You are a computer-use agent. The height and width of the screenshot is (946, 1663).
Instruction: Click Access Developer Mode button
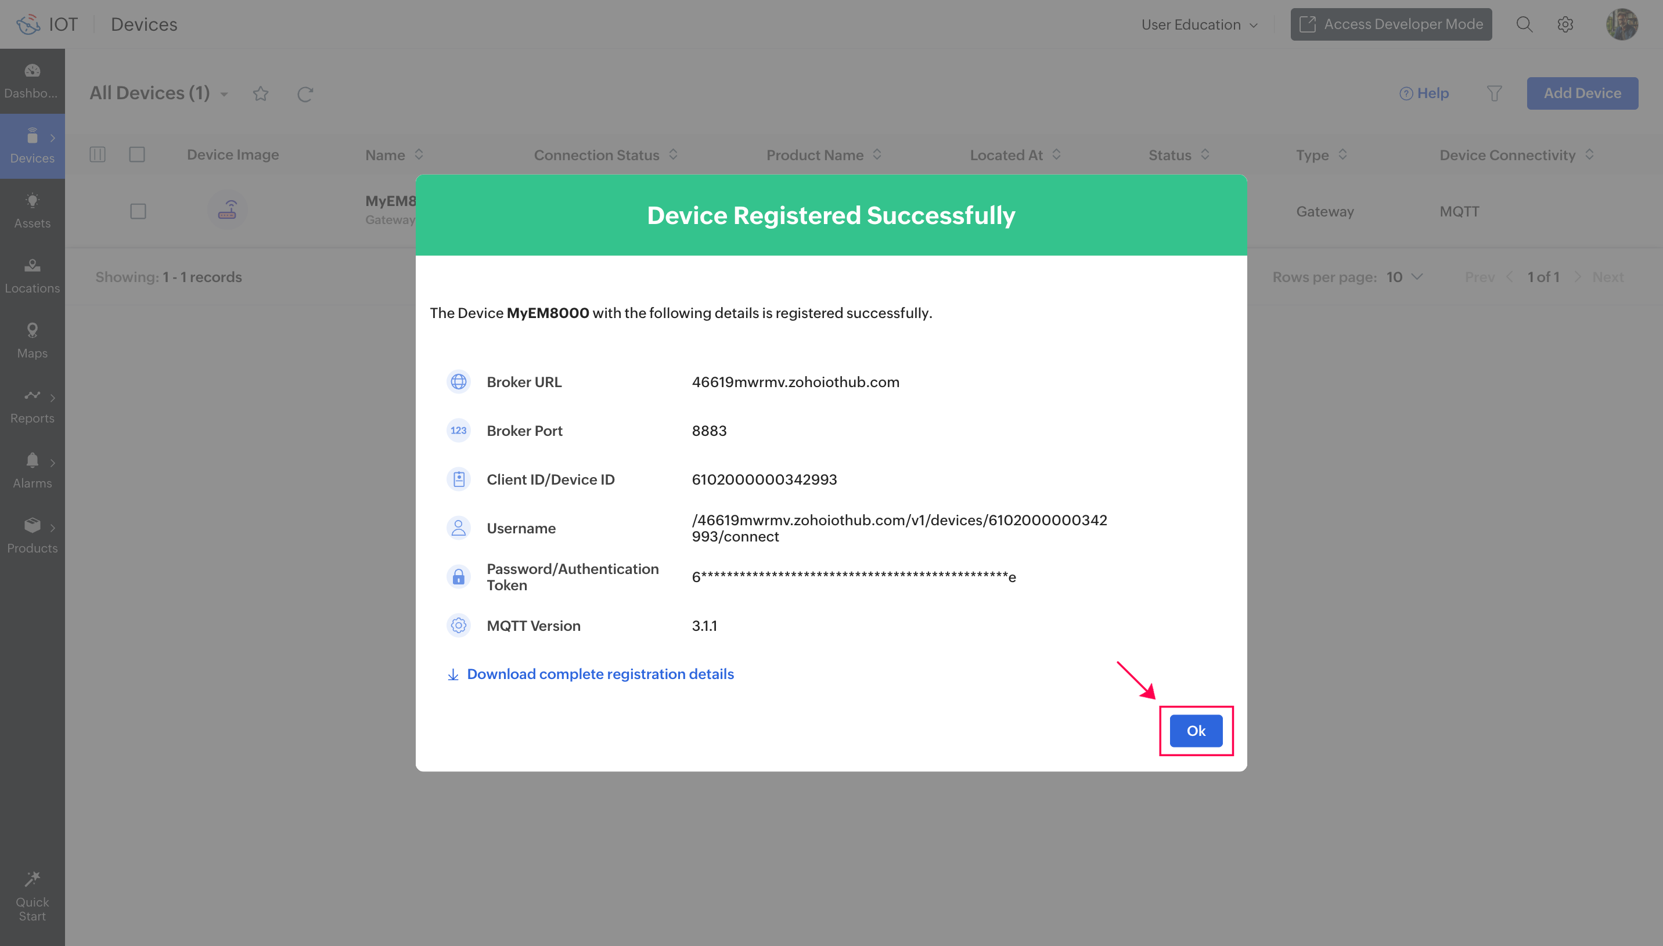[x=1390, y=25]
